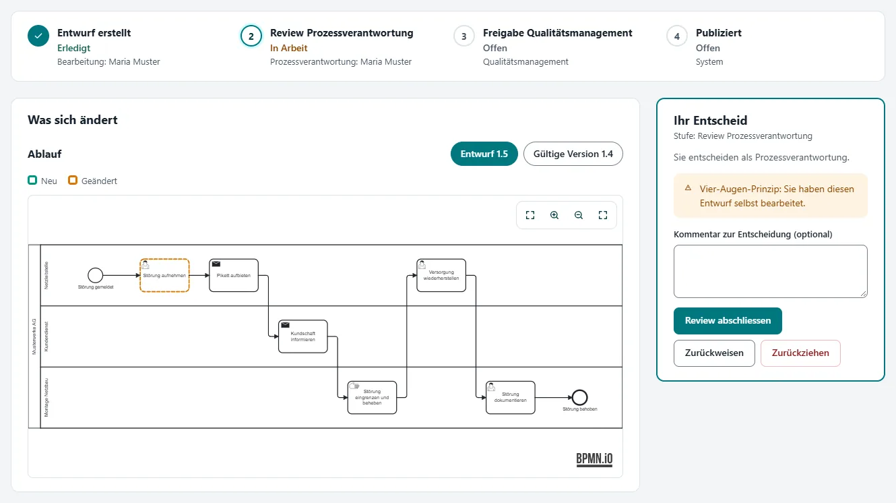896x503 pixels.
Task: Click the step title Entwurf erstellt
Action: tap(94, 32)
